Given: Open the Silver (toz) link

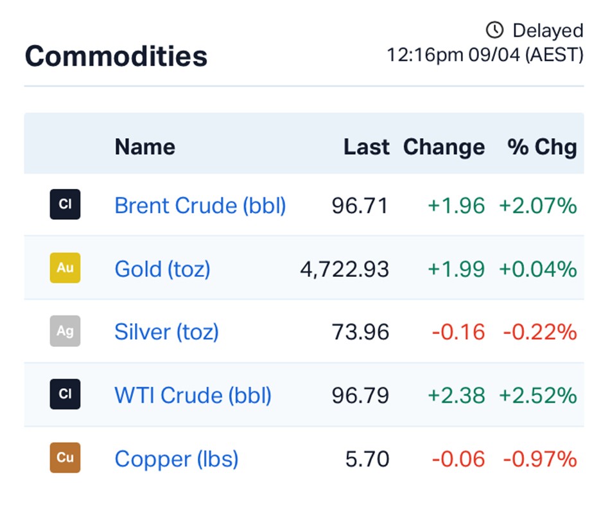Looking at the screenshot, I should coord(166,332).
